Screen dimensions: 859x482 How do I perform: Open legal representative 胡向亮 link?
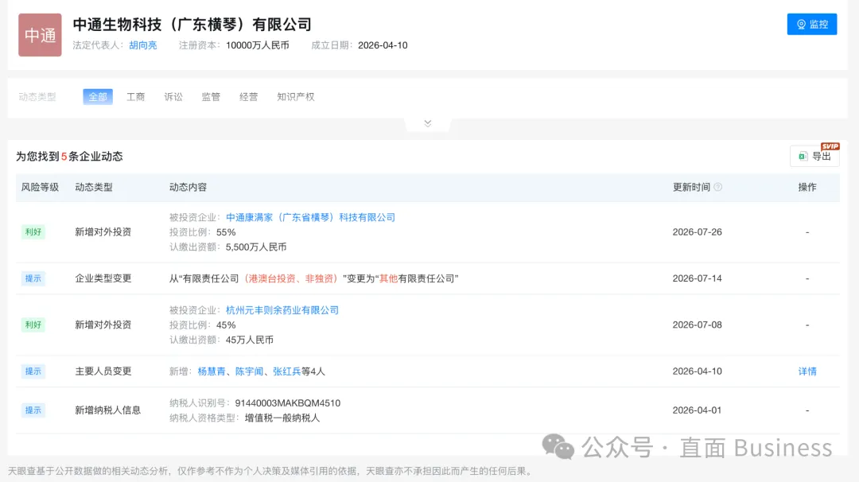[x=143, y=45]
